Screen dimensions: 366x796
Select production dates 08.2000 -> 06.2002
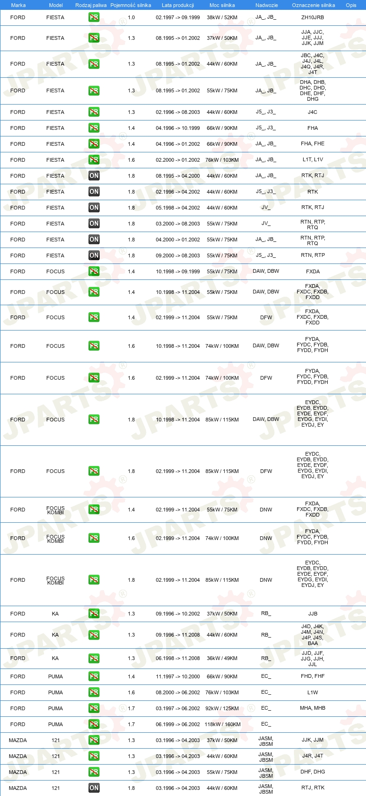(178, 692)
